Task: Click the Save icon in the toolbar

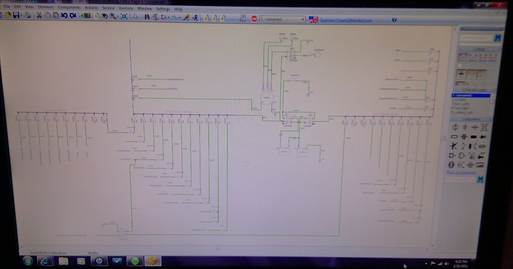Action: coord(16,16)
